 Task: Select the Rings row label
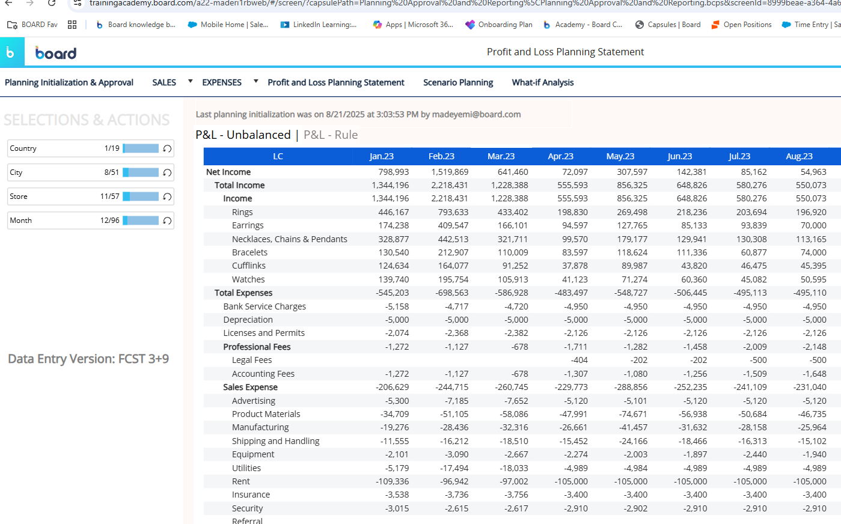point(242,212)
